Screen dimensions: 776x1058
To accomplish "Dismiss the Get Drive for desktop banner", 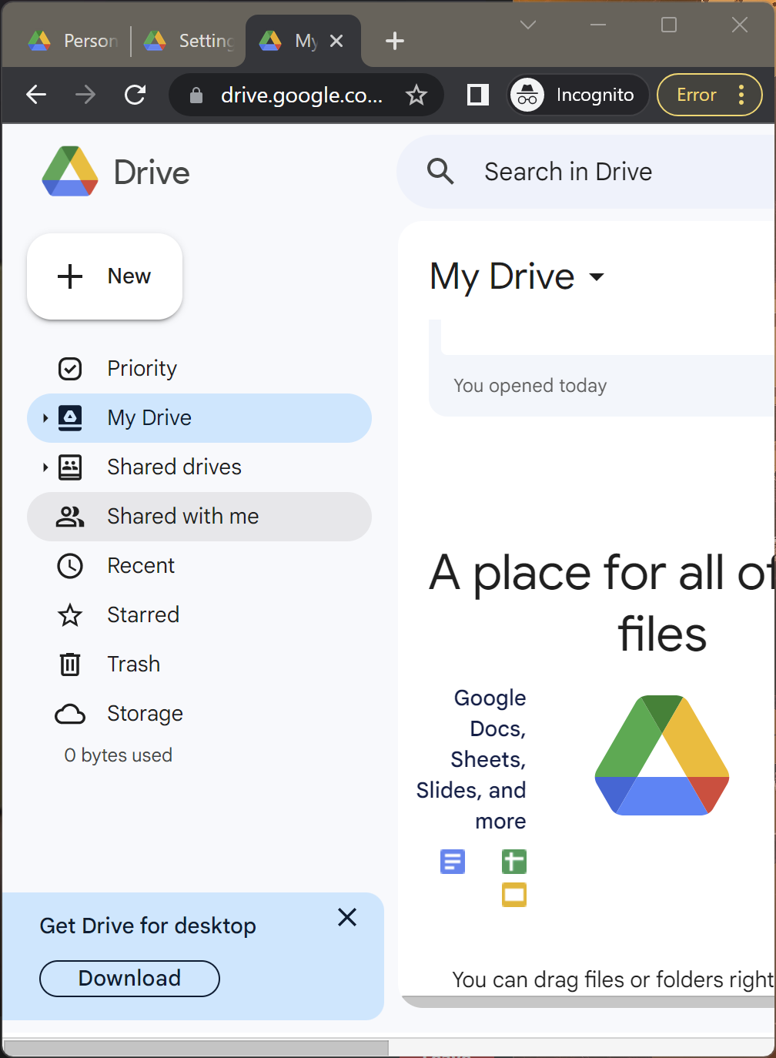I will [x=347, y=917].
